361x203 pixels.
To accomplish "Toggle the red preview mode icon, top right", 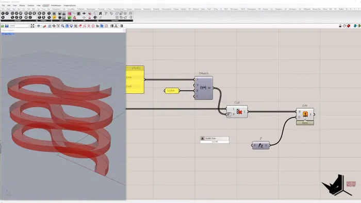I will pyautogui.click(x=349, y=26).
